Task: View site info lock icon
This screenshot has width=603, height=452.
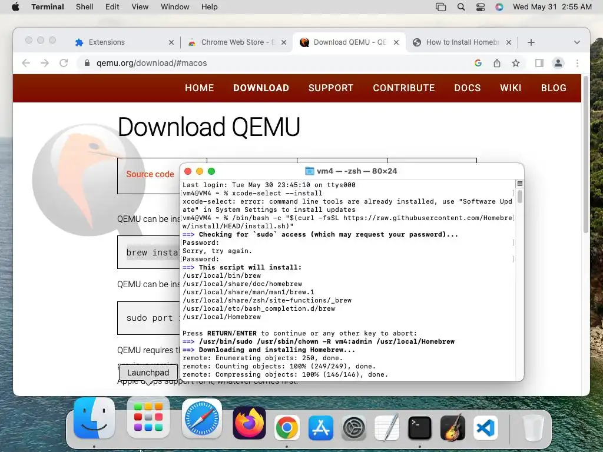Action: pyautogui.click(x=87, y=63)
